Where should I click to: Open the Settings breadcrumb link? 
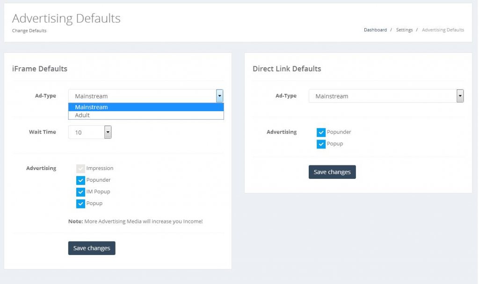[x=404, y=30]
